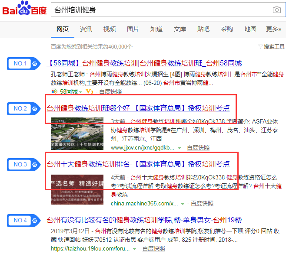Click the taizhou.19lou.com URL
Image resolution: width=286 pixels, height=257 pixels.
90,248
